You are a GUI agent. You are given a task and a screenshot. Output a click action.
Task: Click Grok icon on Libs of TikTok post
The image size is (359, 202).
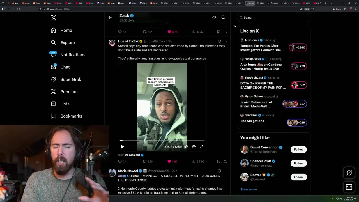point(219,41)
